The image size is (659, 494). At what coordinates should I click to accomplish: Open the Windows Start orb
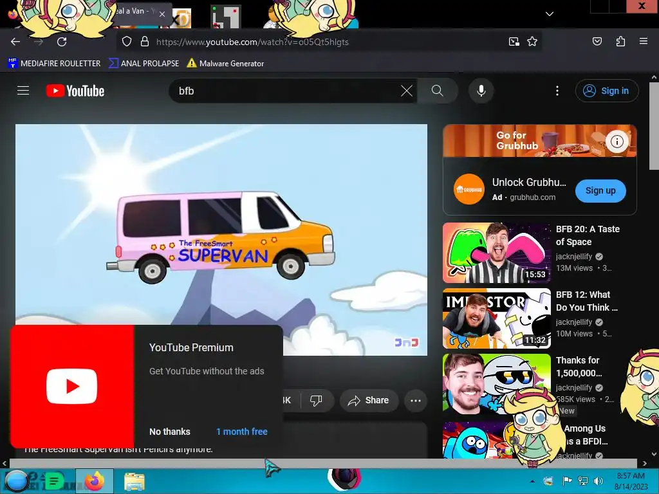16,481
